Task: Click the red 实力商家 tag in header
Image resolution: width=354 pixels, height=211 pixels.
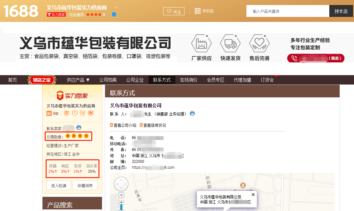Action: [x=56, y=14]
